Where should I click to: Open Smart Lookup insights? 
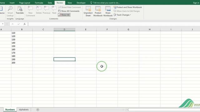(x=10, y=11)
